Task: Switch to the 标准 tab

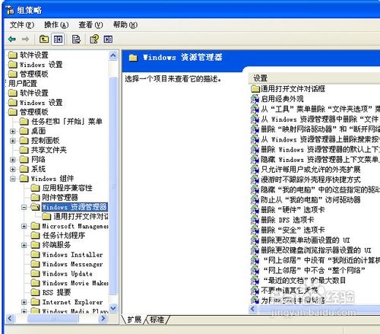Action: point(157,320)
